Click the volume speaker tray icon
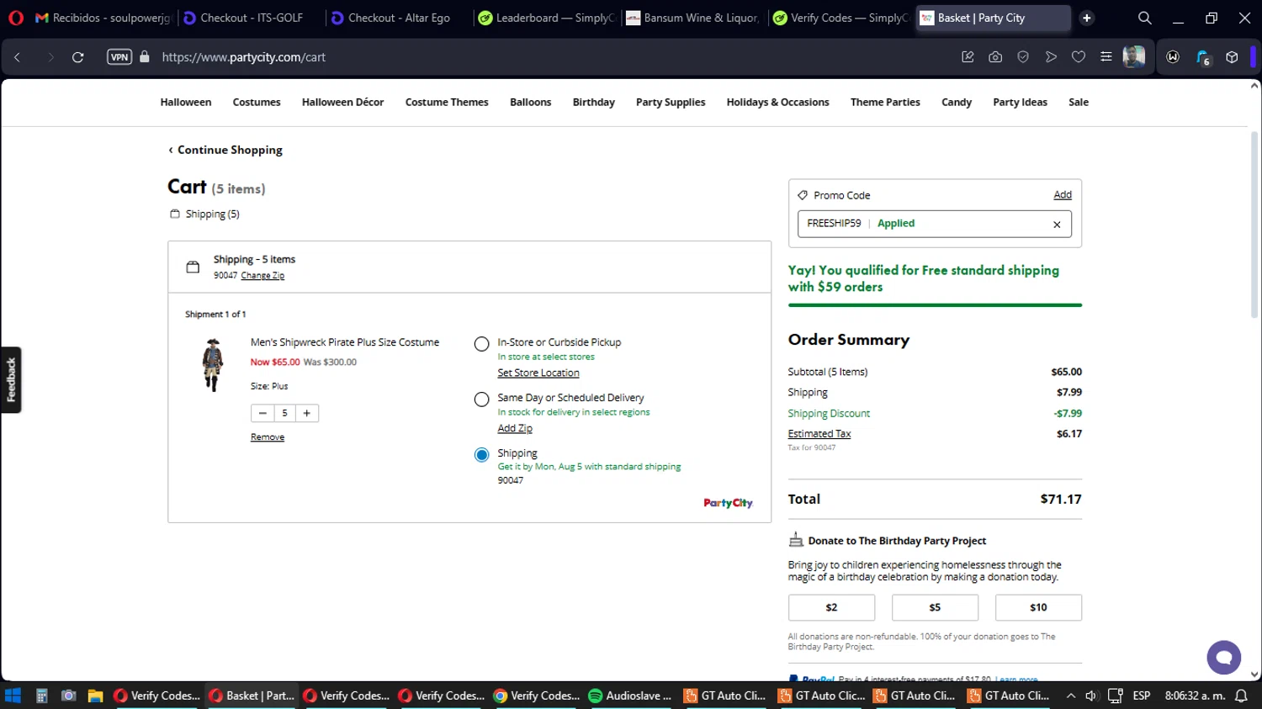The width and height of the screenshot is (1262, 709). [1091, 696]
